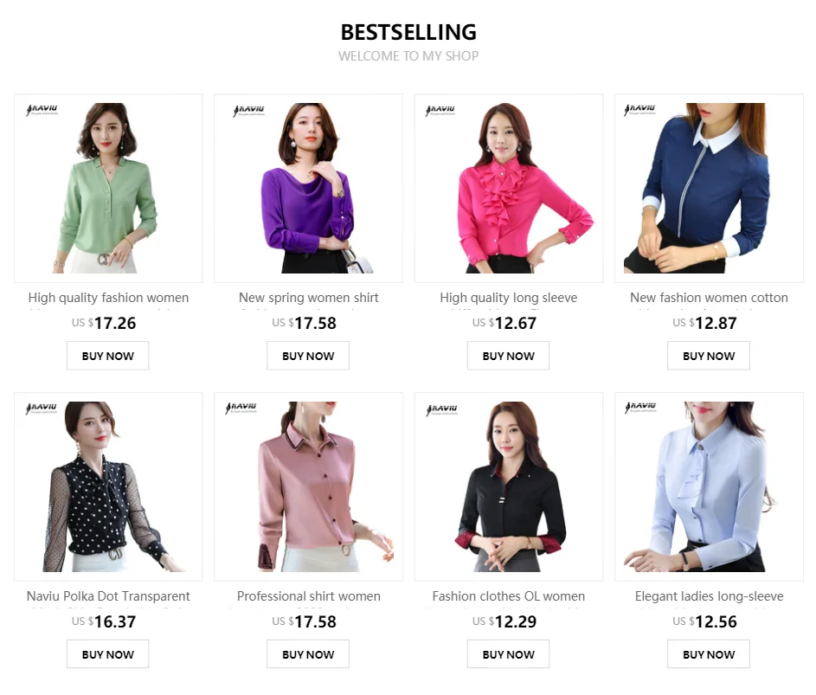
Task: Open the polka dot transparent blouse image
Action: [x=108, y=486]
